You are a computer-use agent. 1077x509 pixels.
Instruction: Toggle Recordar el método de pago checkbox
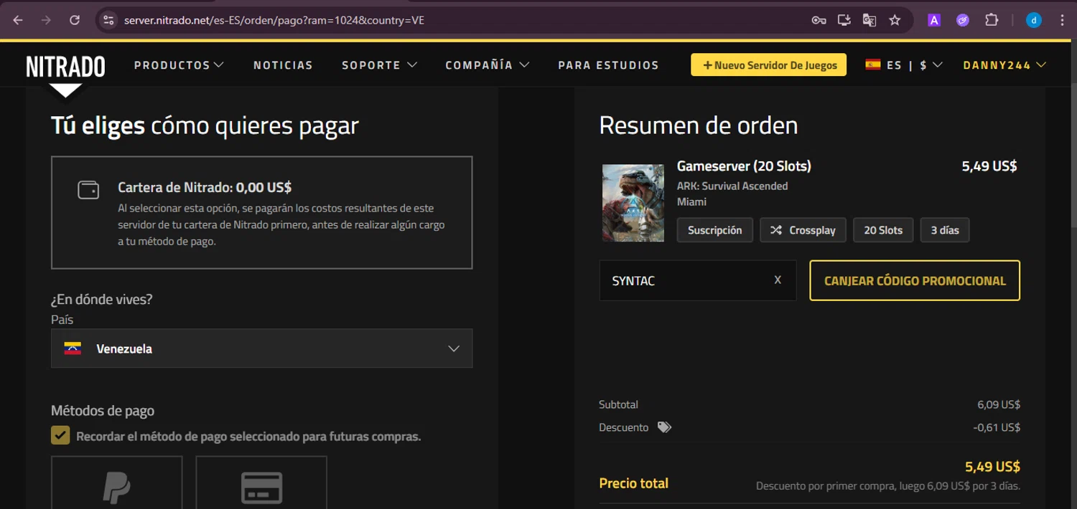[x=60, y=435]
